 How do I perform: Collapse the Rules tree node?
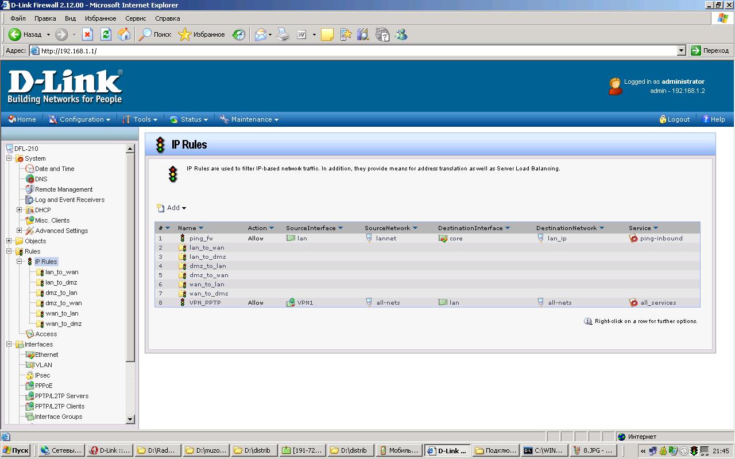tap(9, 251)
